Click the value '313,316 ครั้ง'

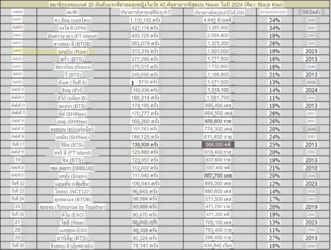pyautogui.click(x=145, y=51)
